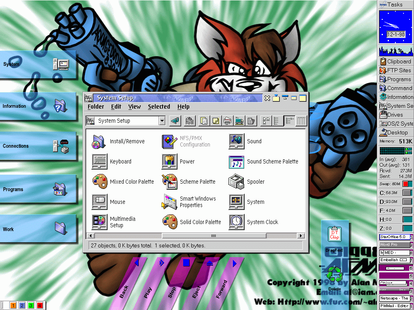
Task: Open the System Clock object
Action: click(236, 222)
